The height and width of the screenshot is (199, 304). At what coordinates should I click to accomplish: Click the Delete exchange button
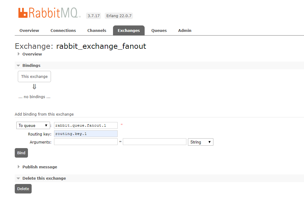pyautogui.click(x=23, y=189)
